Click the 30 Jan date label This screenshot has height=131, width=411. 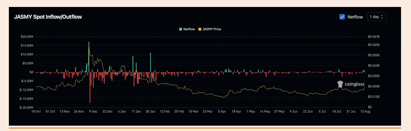tap(150, 111)
